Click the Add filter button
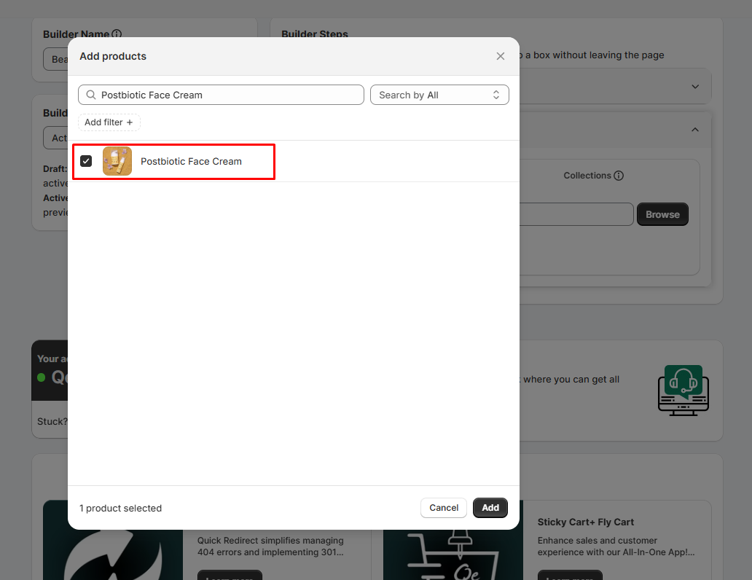The width and height of the screenshot is (752, 580). point(109,122)
